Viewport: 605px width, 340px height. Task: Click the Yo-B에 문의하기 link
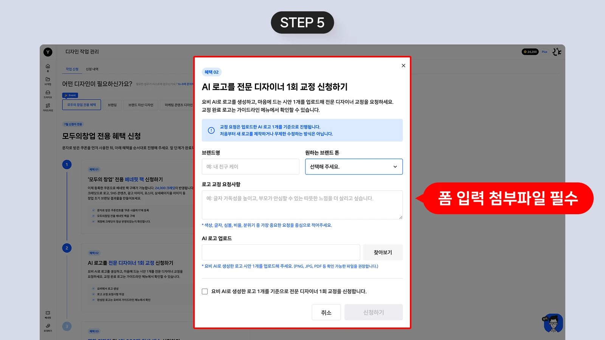[185, 84]
